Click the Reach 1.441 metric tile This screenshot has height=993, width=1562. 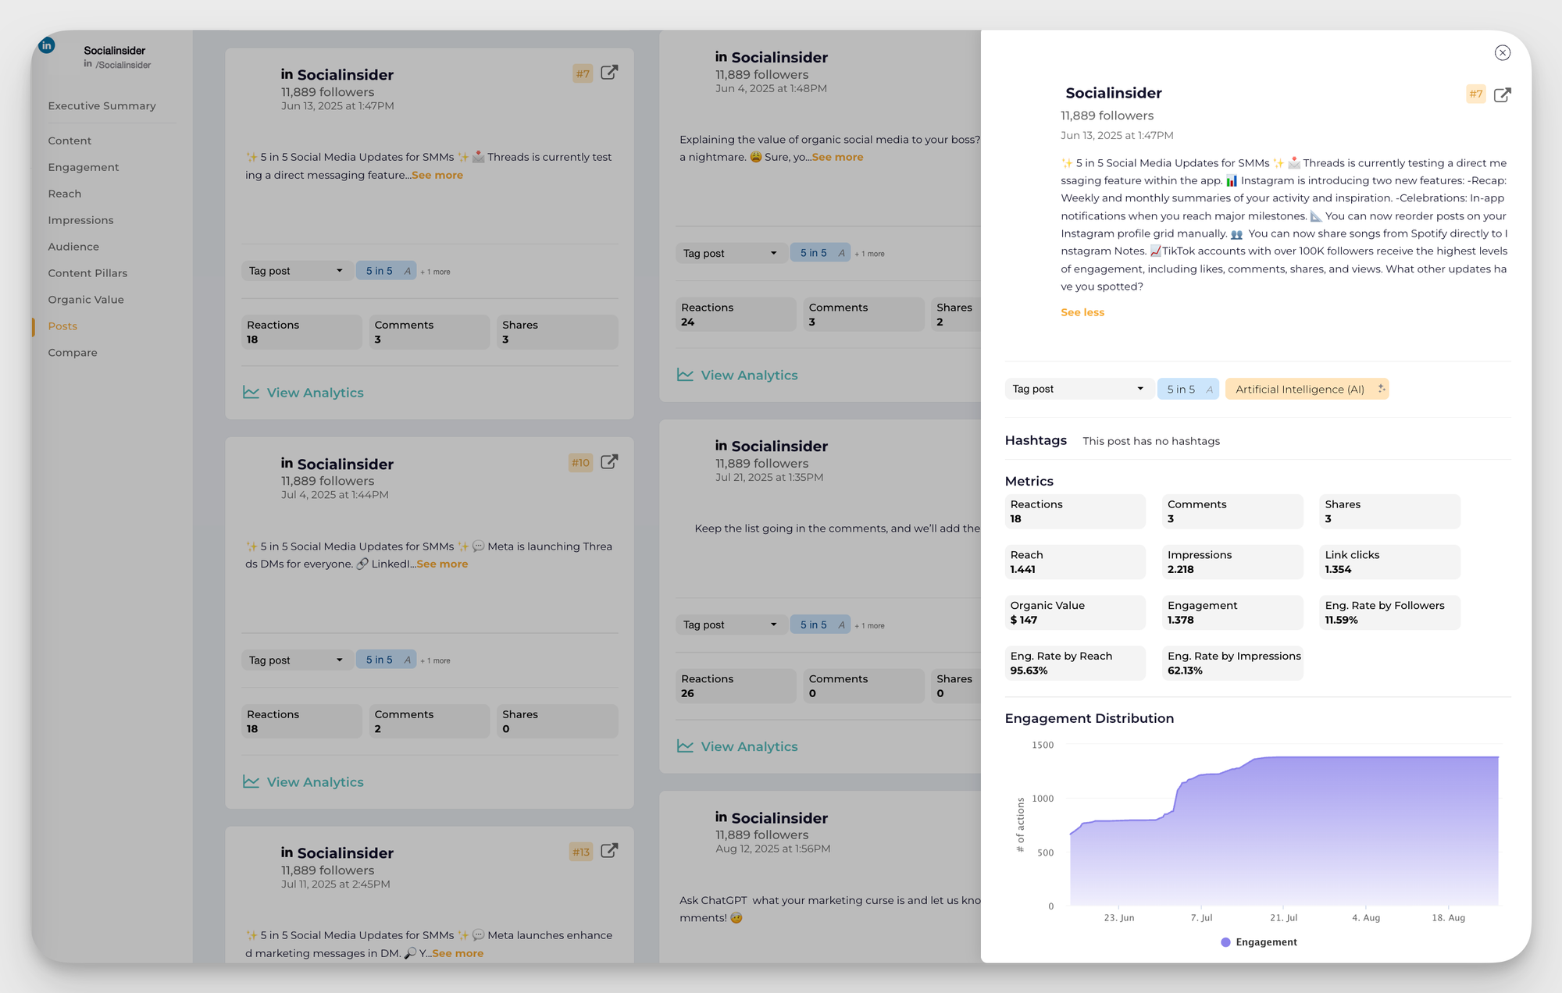pyautogui.click(x=1075, y=562)
